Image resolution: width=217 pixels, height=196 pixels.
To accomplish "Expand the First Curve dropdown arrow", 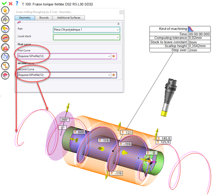I will [109, 56].
